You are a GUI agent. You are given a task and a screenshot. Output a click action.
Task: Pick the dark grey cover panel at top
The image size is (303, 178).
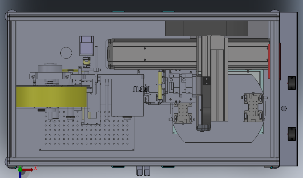(x=207, y=29)
